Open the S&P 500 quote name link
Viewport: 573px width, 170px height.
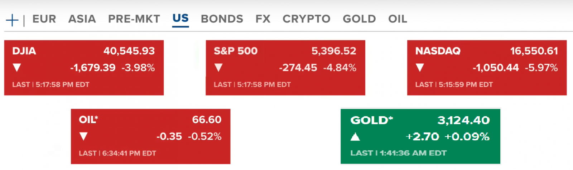pyautogui.click(x=236, y=51)
